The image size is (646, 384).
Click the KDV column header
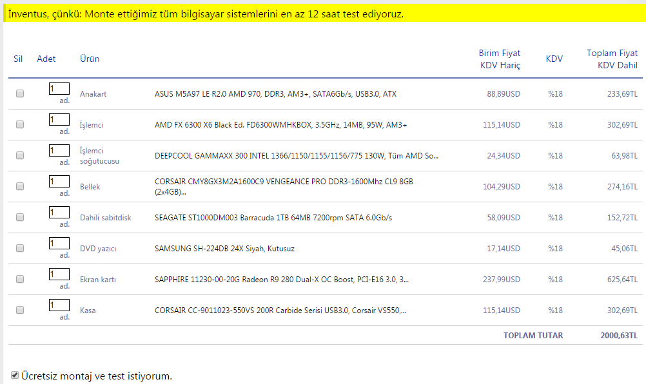click(554, 59)
